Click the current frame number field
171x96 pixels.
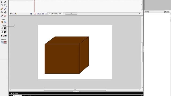click(49, 14)
